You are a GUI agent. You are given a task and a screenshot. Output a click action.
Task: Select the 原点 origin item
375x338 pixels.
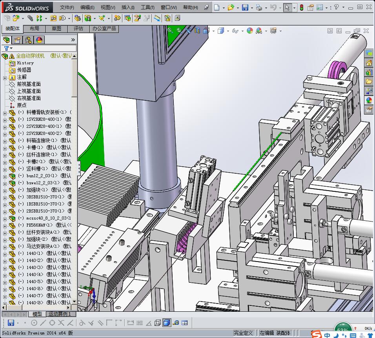tap(22, 105)
